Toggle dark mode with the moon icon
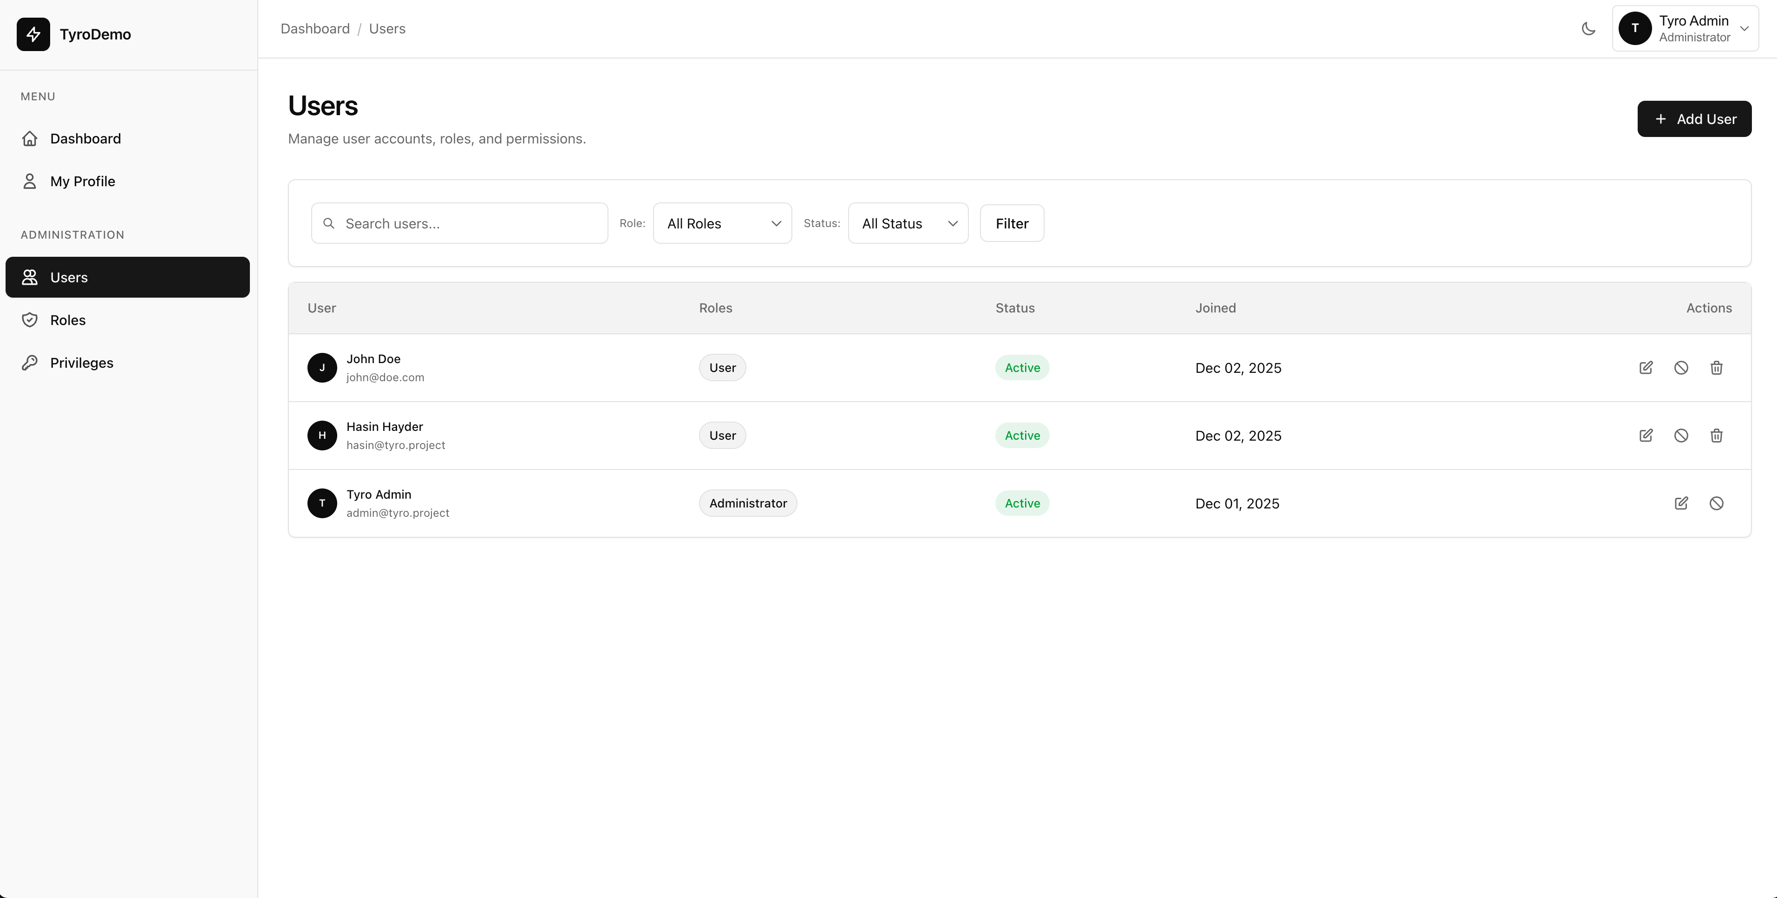This screenshot has width=1777, height=898. pyautogui.click(x=1589, y=29)
